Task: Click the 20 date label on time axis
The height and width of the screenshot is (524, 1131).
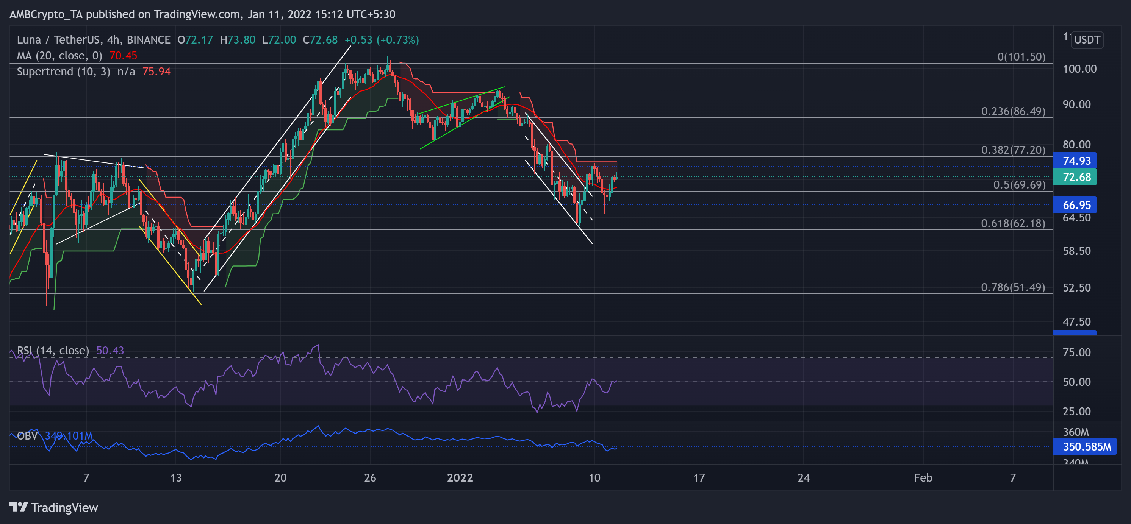Action: (280, 477)
